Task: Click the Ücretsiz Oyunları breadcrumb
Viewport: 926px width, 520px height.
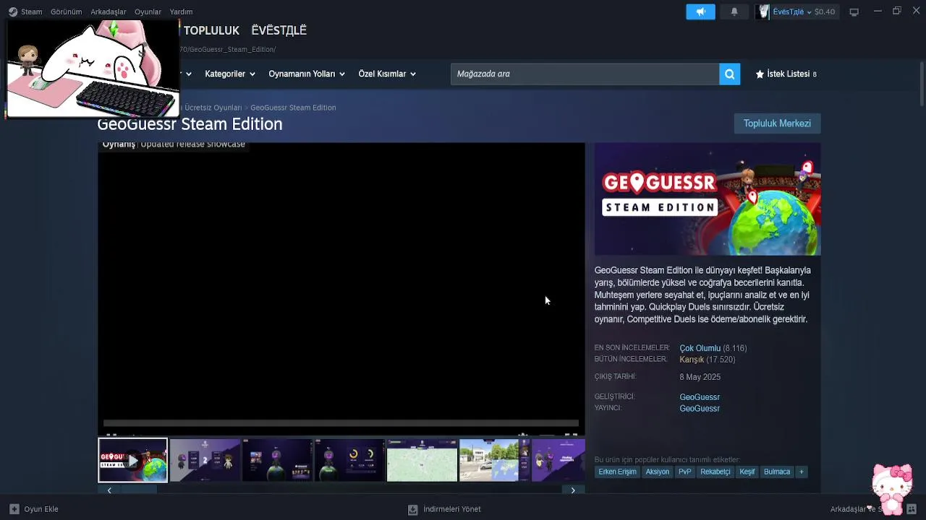Action: click(x=213, y=108)
